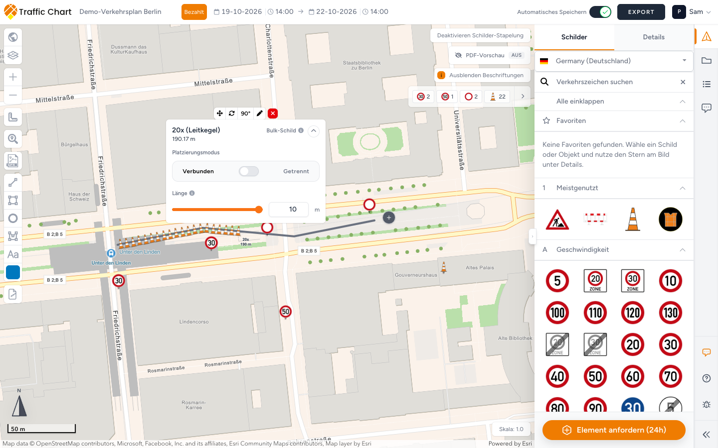Viewport: 718px width, 448px height.
Task: Click Element anfordern (24h) button
Action: (614, 430)
